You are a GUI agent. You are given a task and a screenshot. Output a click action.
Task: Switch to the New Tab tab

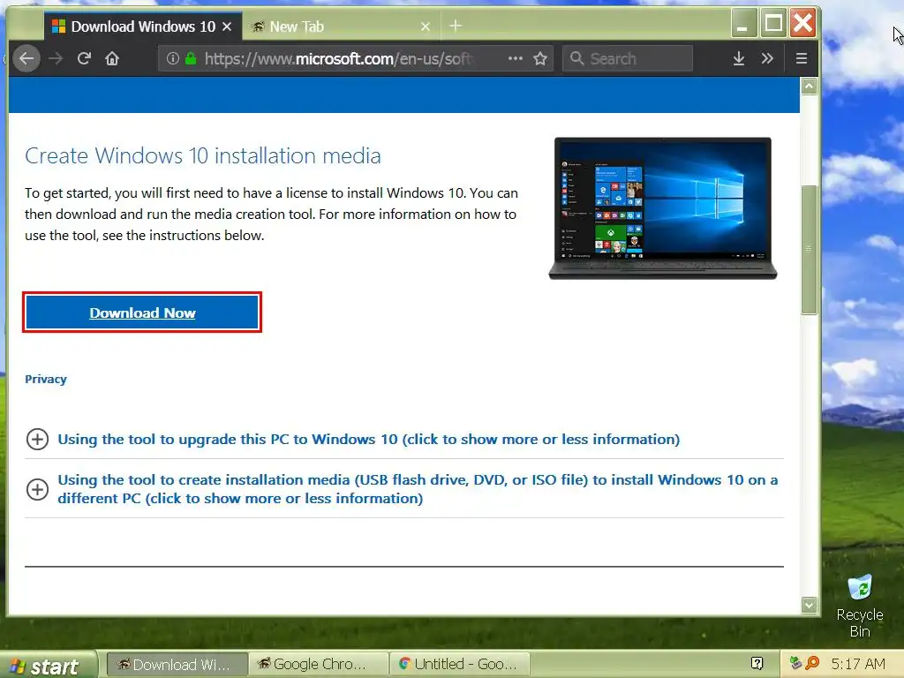click(x=342, y=26)
